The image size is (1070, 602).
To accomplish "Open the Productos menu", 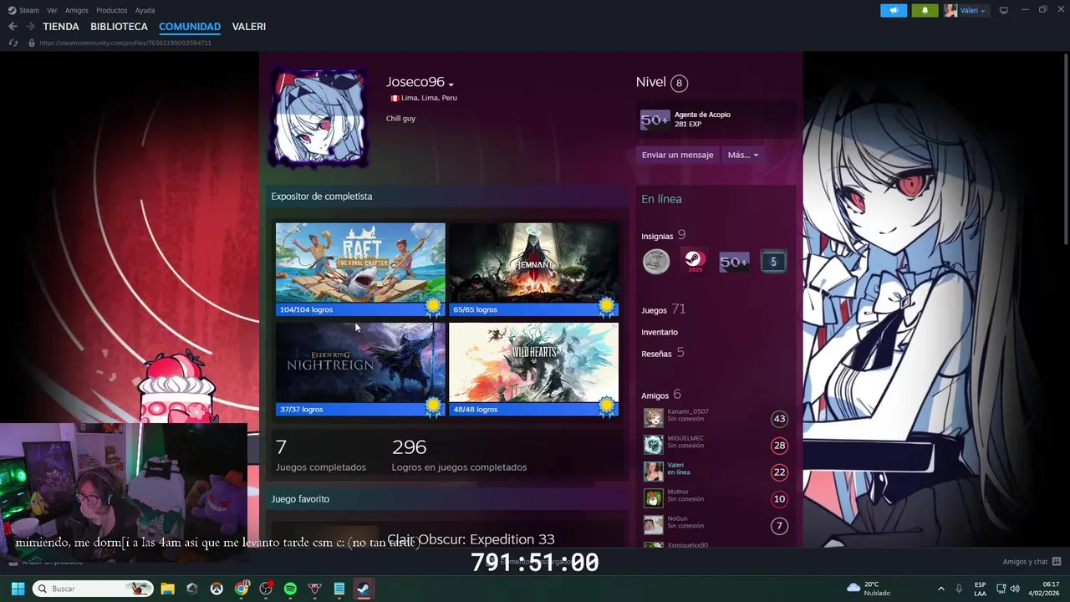I will [x=112, y=10].
